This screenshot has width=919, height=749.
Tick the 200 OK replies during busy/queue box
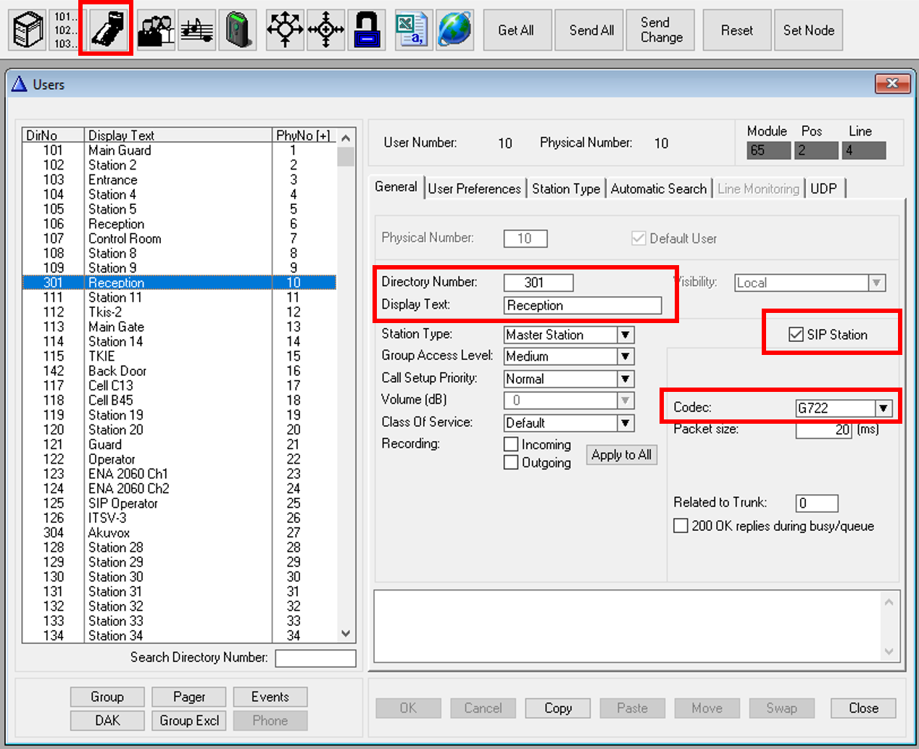click(681, 526)
